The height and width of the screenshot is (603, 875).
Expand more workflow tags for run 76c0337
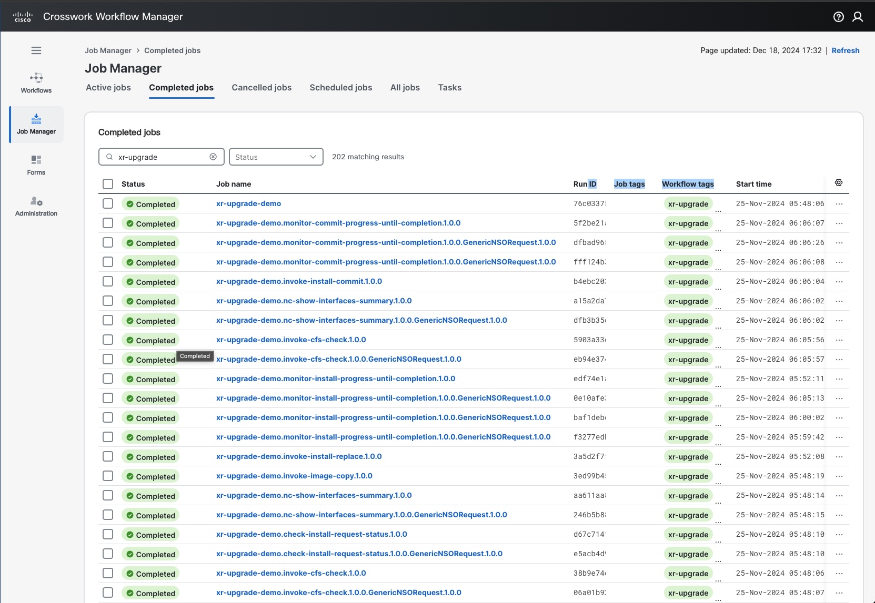[718, 210]
